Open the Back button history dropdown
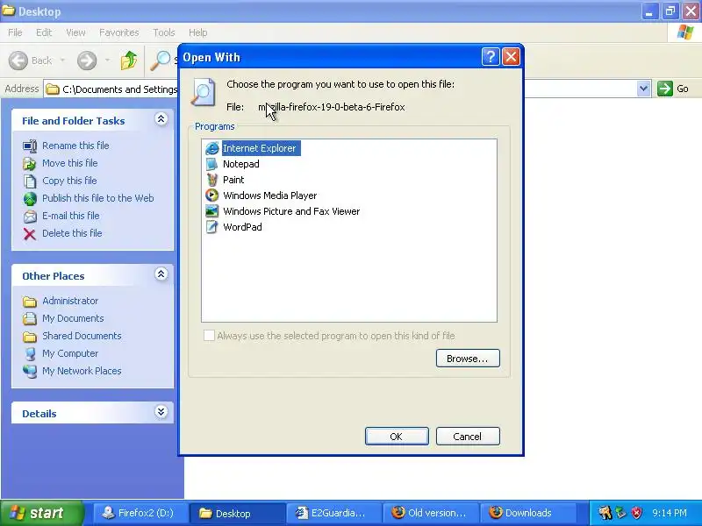 tap(62, 60)
